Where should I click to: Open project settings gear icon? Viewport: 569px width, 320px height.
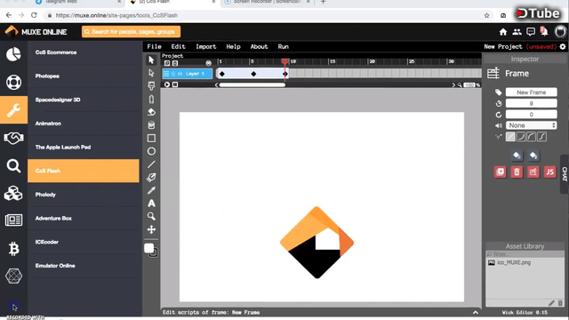pos(563,47)
